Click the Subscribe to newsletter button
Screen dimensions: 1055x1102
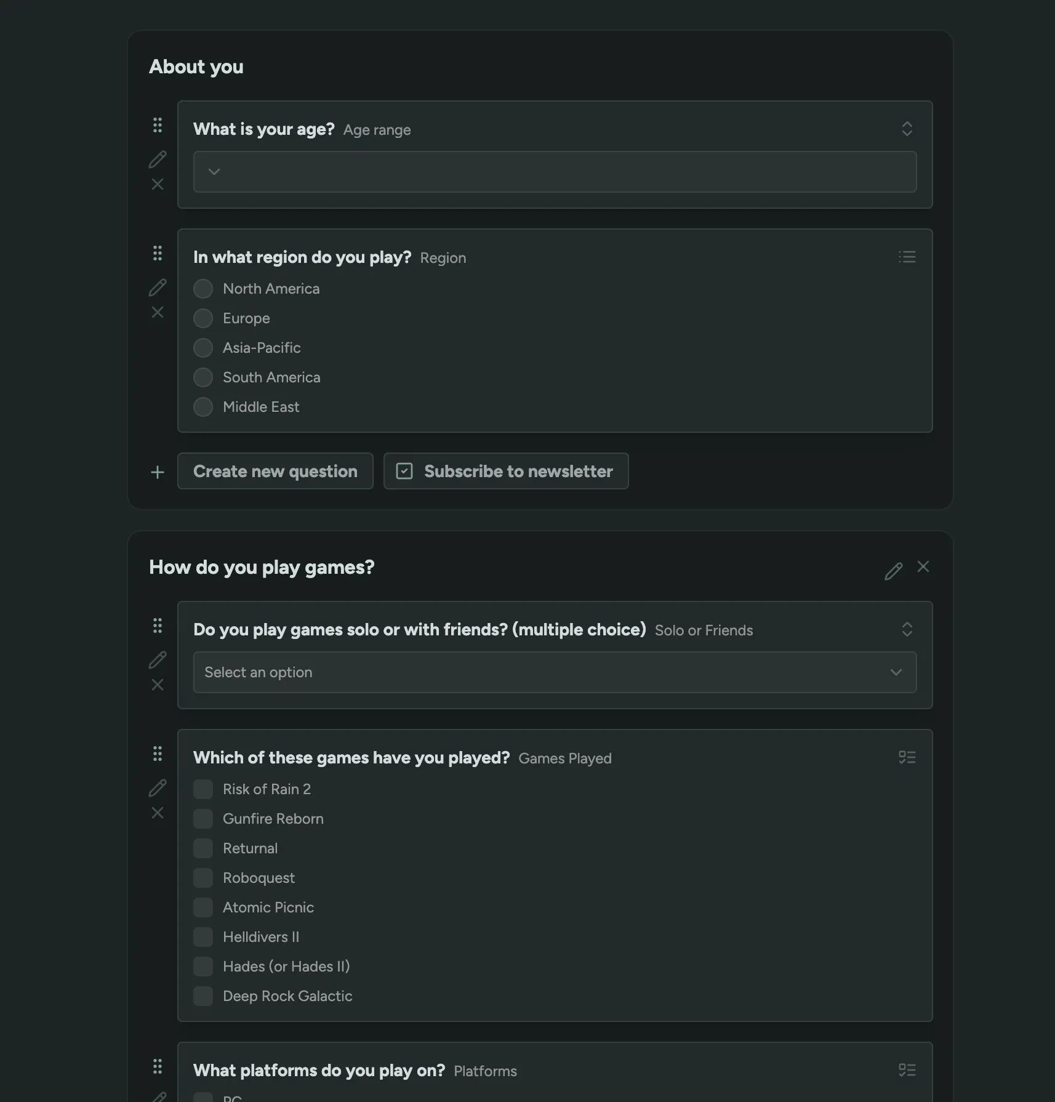pyautogui.click(x=505, y=471)
